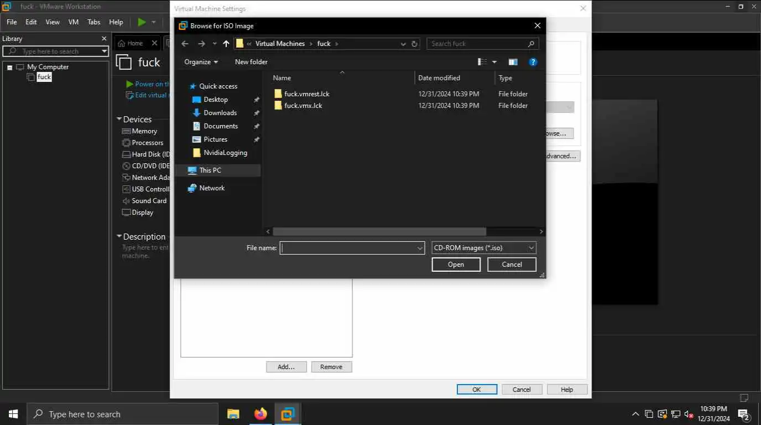Click the Open button

point(456,265)
